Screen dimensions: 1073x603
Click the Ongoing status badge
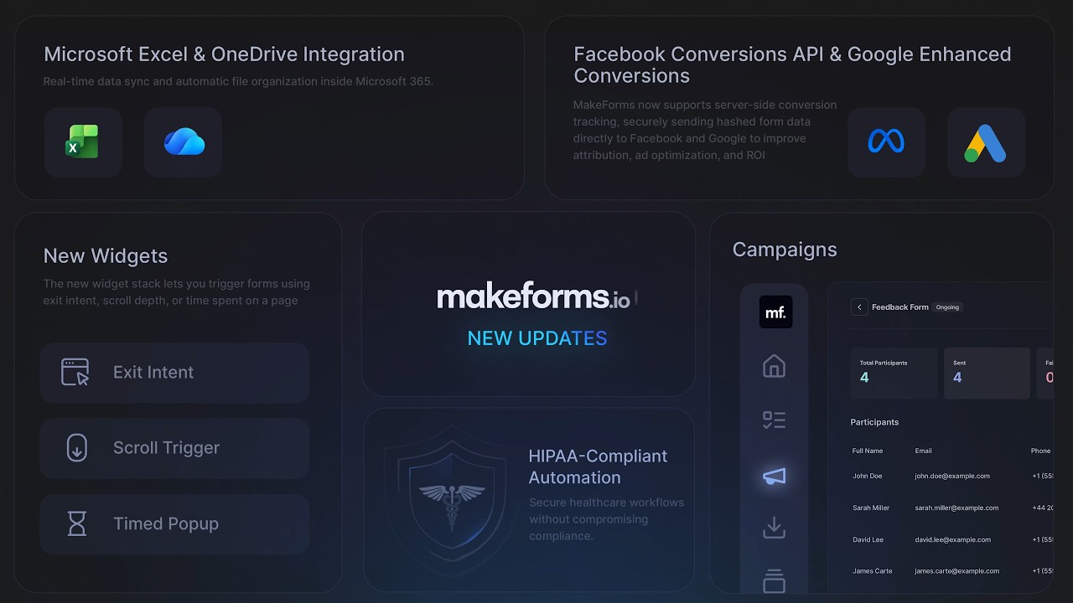pyautogui.click(x=947, y=307)
